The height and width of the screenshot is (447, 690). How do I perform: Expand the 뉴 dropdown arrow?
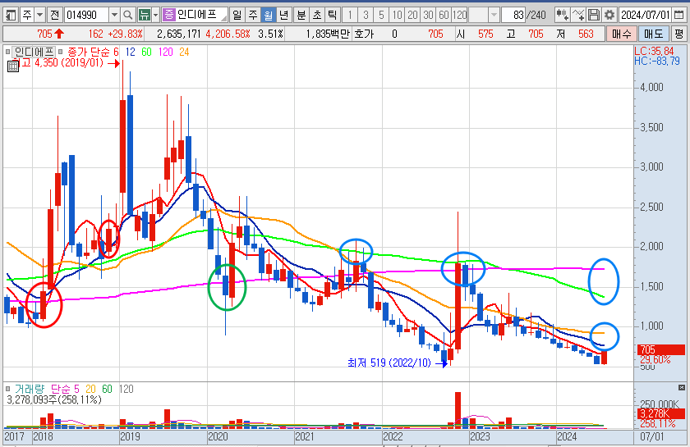pos(155,16)
